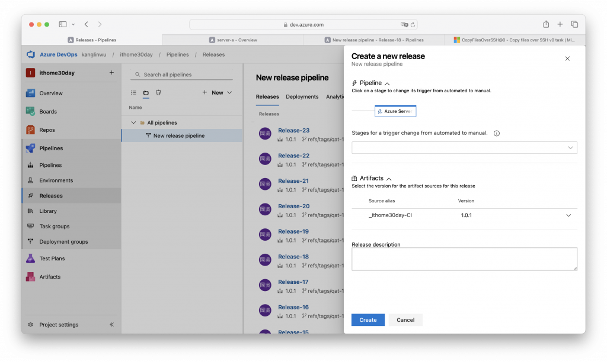Click the Safari translate icon in address bar
Image resolution: width=607 pixels, height=362 pixels.
pos(404,24)
